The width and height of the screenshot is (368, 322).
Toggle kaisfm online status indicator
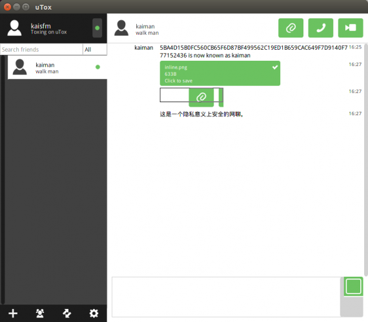pos(97,28)
